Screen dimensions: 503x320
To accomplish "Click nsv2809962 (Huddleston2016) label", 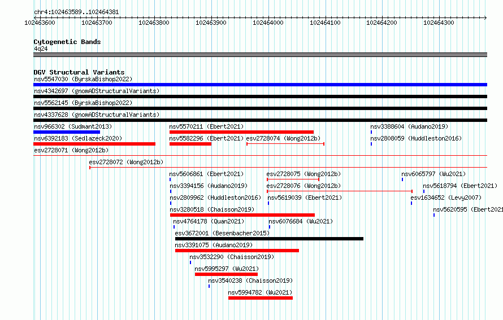I will [215, 198].
